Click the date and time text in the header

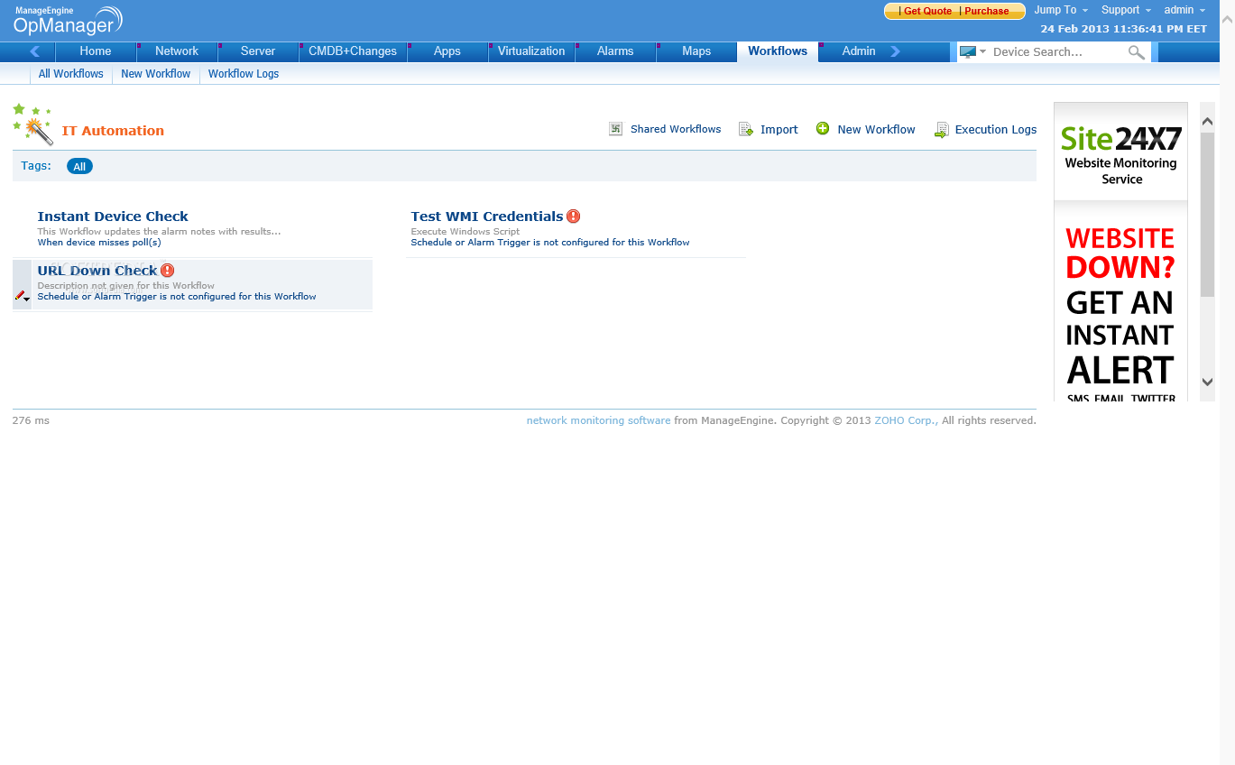1123,29
